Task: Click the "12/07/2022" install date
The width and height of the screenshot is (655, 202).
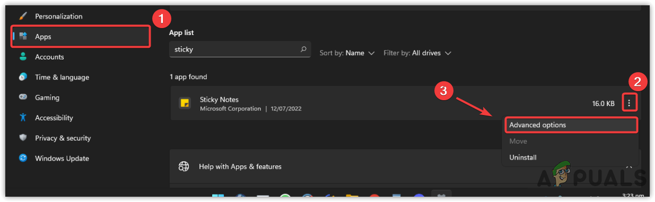Action: (x=285, y=109)
